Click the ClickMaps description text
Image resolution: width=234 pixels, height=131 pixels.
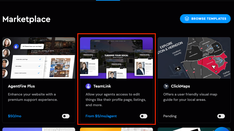click(190, 97)
